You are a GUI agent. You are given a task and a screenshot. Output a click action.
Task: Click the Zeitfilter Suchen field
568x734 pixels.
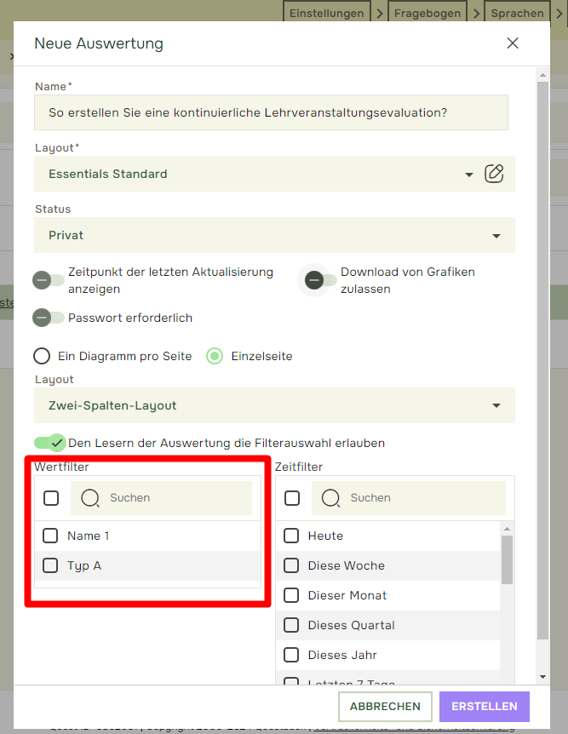[x=408, y=498]
